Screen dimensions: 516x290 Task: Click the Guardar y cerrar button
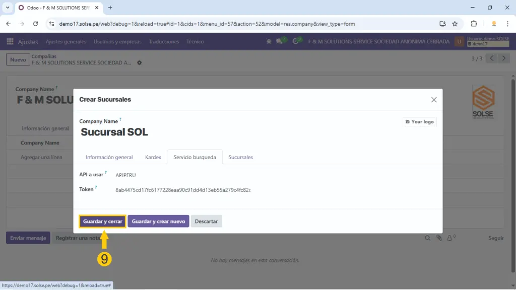pos(102,222)
